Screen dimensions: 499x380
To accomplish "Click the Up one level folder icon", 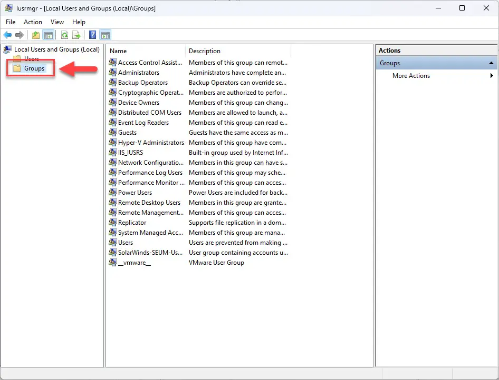I will pyautogui.click(x=36, y=35).
